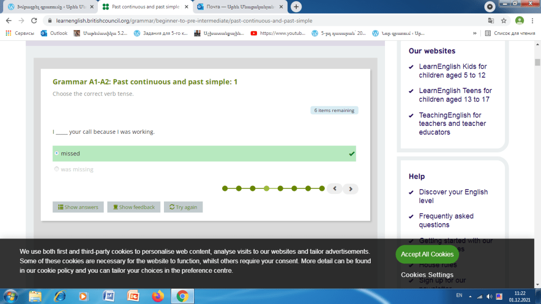Go to next question arrow

click(351, 189)
